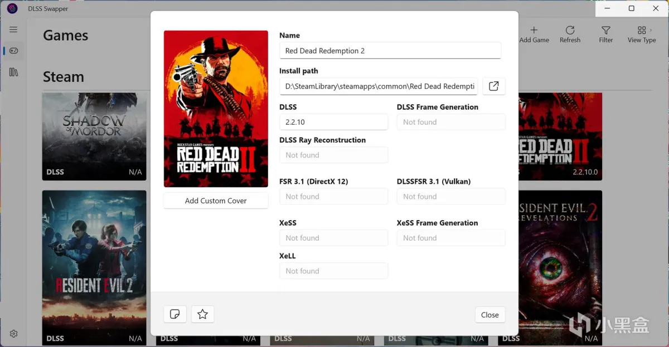Refresh the games list

[x=570, y=34]
